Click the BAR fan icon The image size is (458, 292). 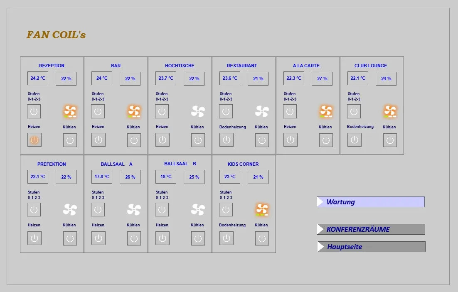[134, 111]
